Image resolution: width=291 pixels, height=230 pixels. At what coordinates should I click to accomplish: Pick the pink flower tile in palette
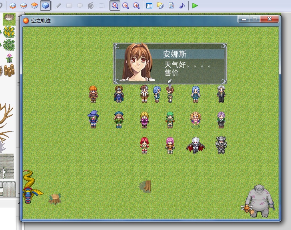pos(9,58)
